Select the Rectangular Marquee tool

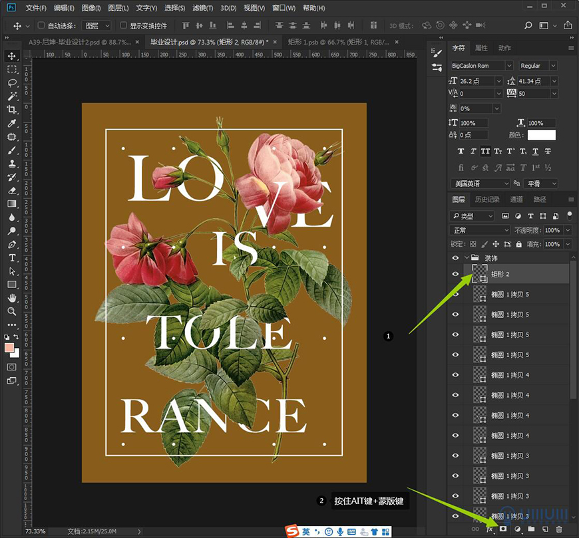coord(12,69)
